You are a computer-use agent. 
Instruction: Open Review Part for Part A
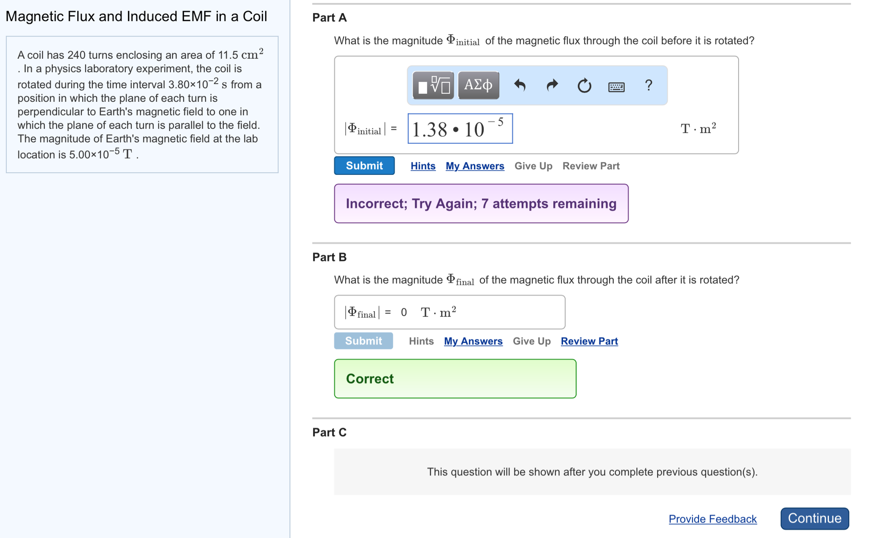[591, 166]
